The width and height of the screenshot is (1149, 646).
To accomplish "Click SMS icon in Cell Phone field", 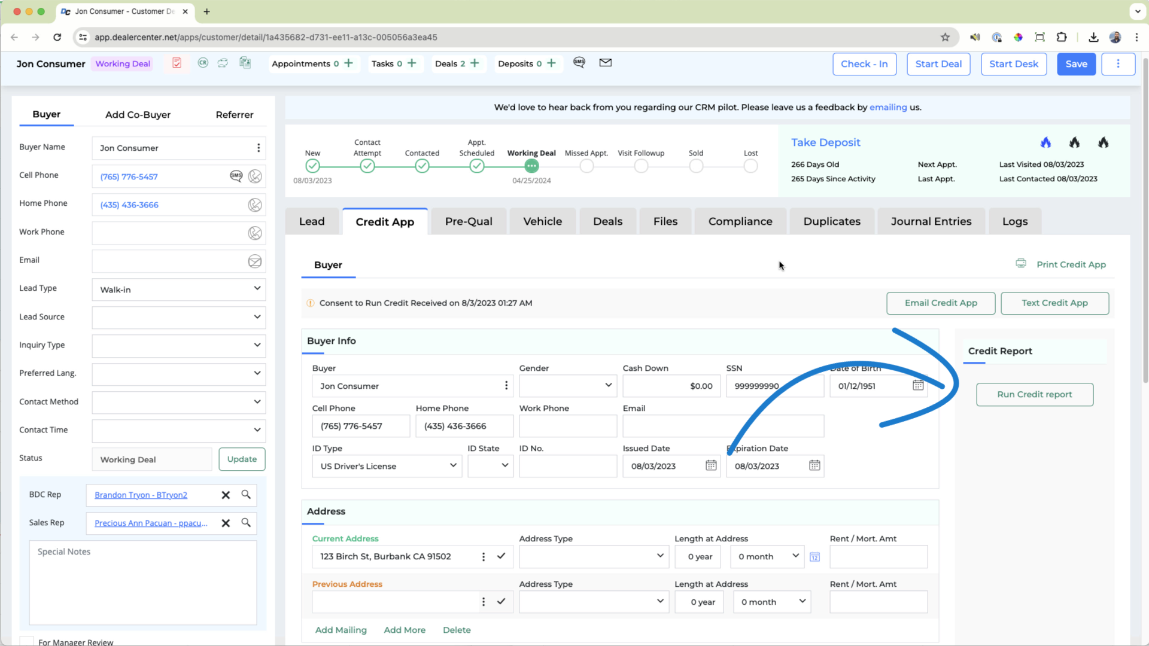I will [x=236, y=176].
